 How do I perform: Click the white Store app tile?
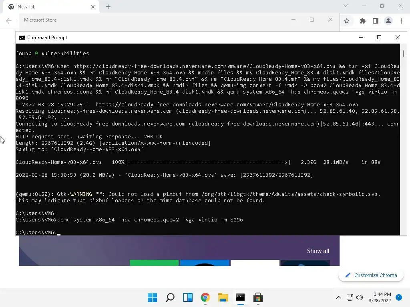pyautogui.click(x=255, y=263)
